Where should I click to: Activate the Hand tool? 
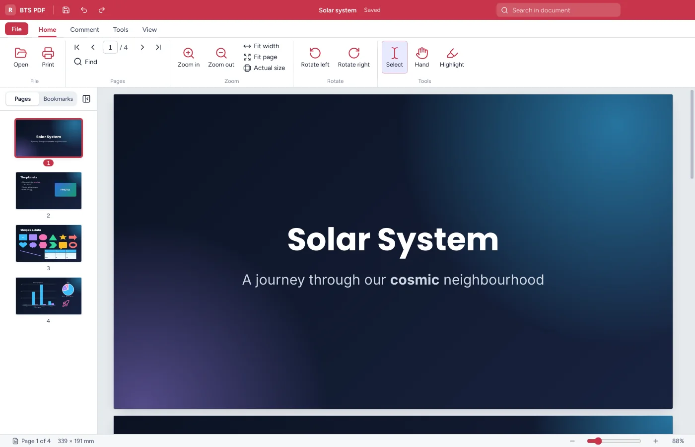pos(422,57)
